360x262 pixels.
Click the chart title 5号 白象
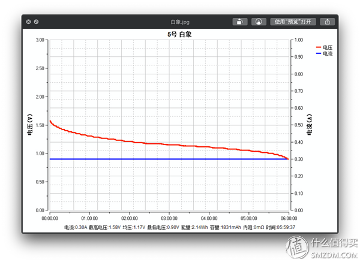179,34
